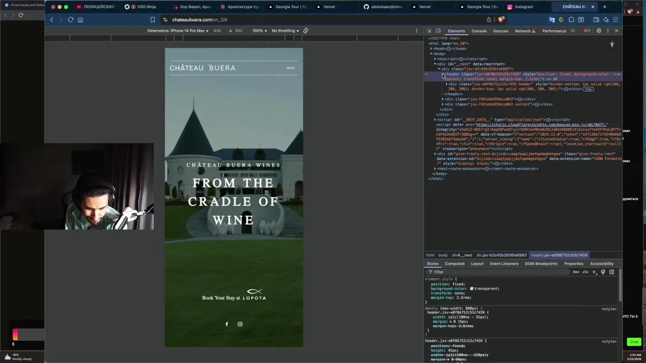Switch to the Sources tab
This screenshot has height=363, width=646.
pyautogui.click(x=501, y=31)
